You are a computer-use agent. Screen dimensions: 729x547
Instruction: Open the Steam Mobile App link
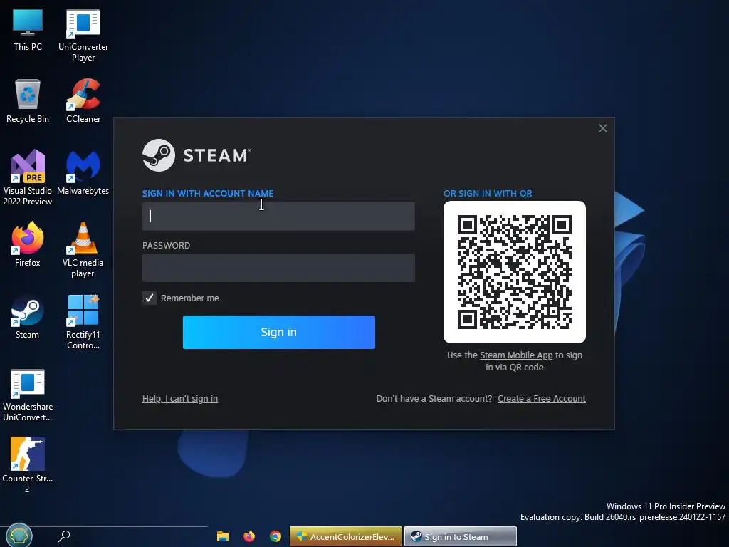tap(516, 355)
